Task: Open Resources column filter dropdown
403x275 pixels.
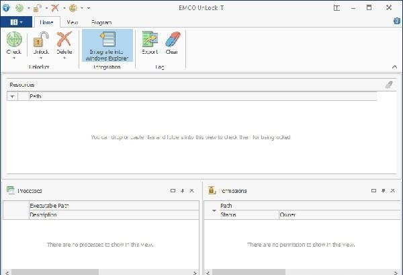Action: pos(12,96)
